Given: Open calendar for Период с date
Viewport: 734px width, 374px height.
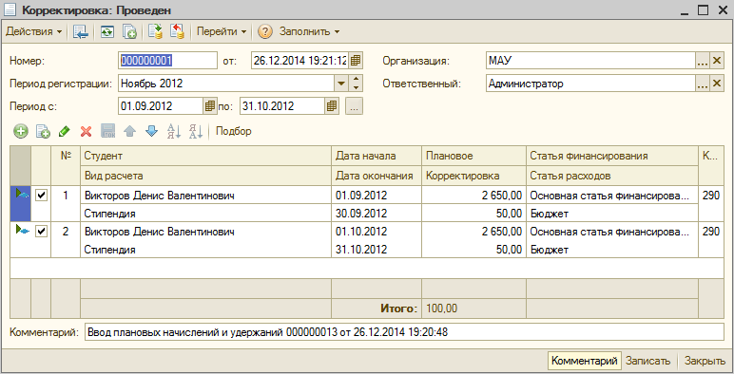Looking at the screenshot, I should pyautogui.click(x=210, y=106).
